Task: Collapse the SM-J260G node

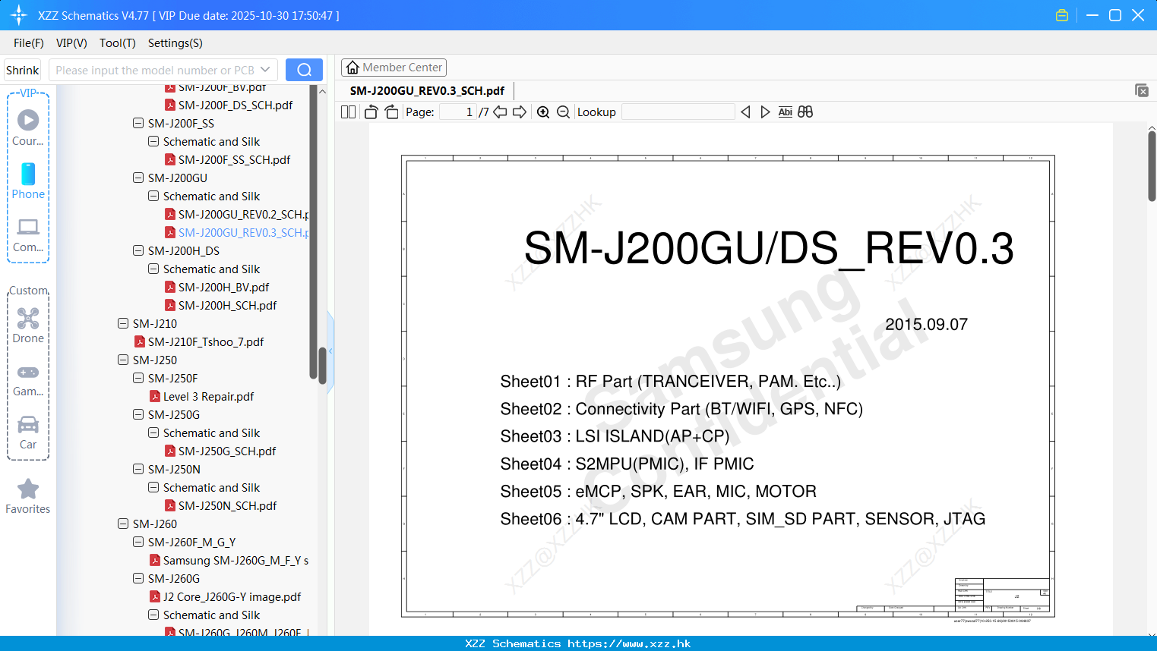Action: [138, 578]
